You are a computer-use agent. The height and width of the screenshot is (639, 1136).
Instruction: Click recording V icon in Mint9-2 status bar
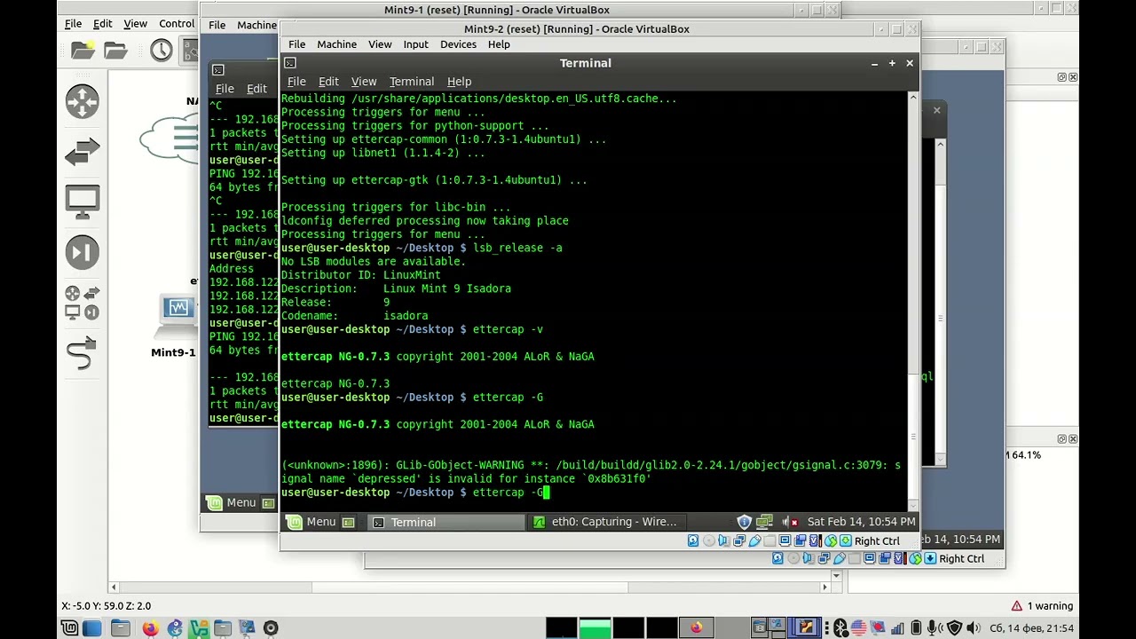[x=816, y=540]
